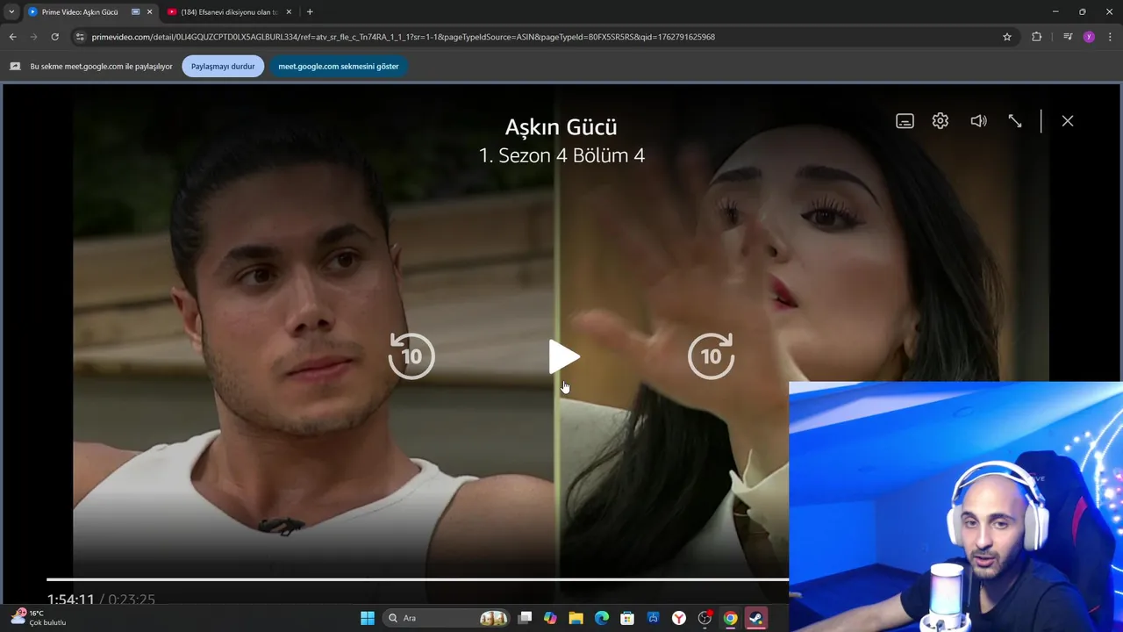This screenshot has height=632, width=1123.
Task: Open Microsoft Edge from the taskbar
Action: click(602, 618)
